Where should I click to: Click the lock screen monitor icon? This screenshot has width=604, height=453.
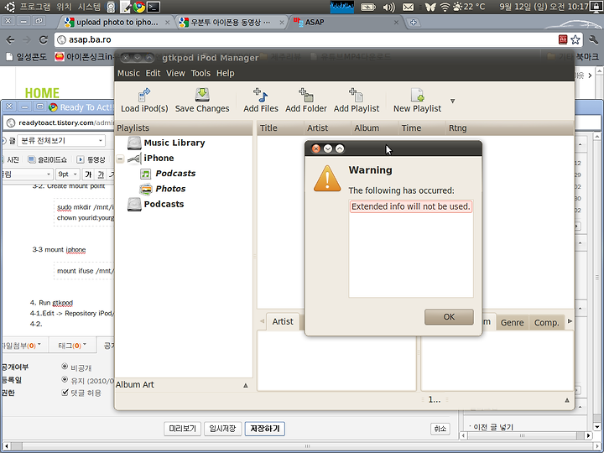coord(596,7)
